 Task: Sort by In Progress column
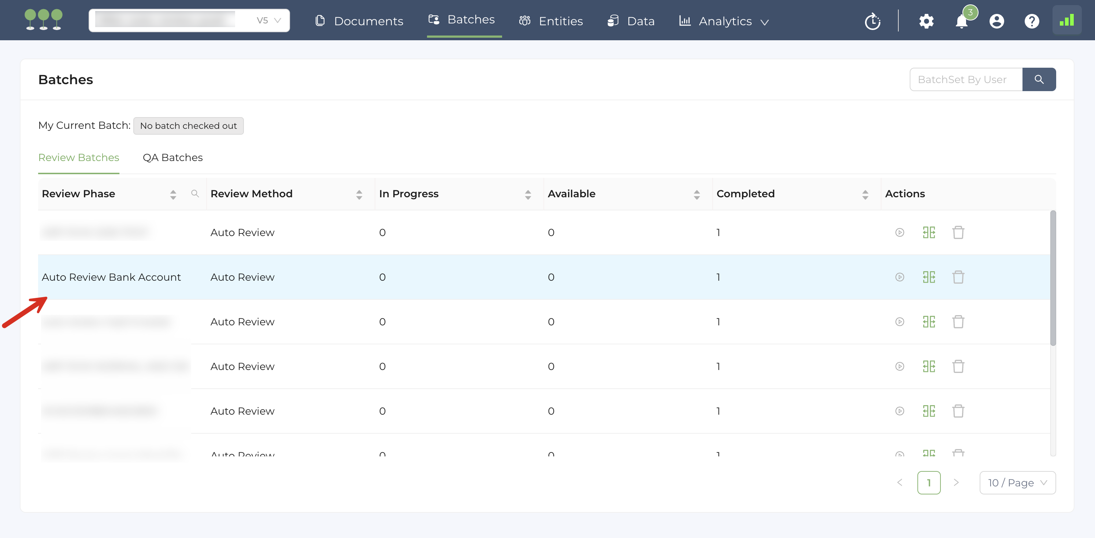point(527,194)
